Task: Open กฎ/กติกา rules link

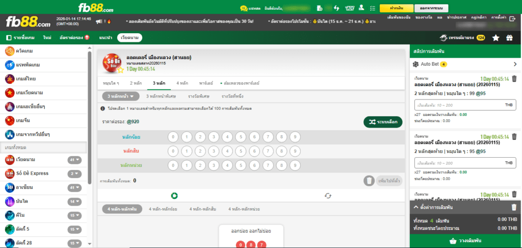Action: coord(479,17)
